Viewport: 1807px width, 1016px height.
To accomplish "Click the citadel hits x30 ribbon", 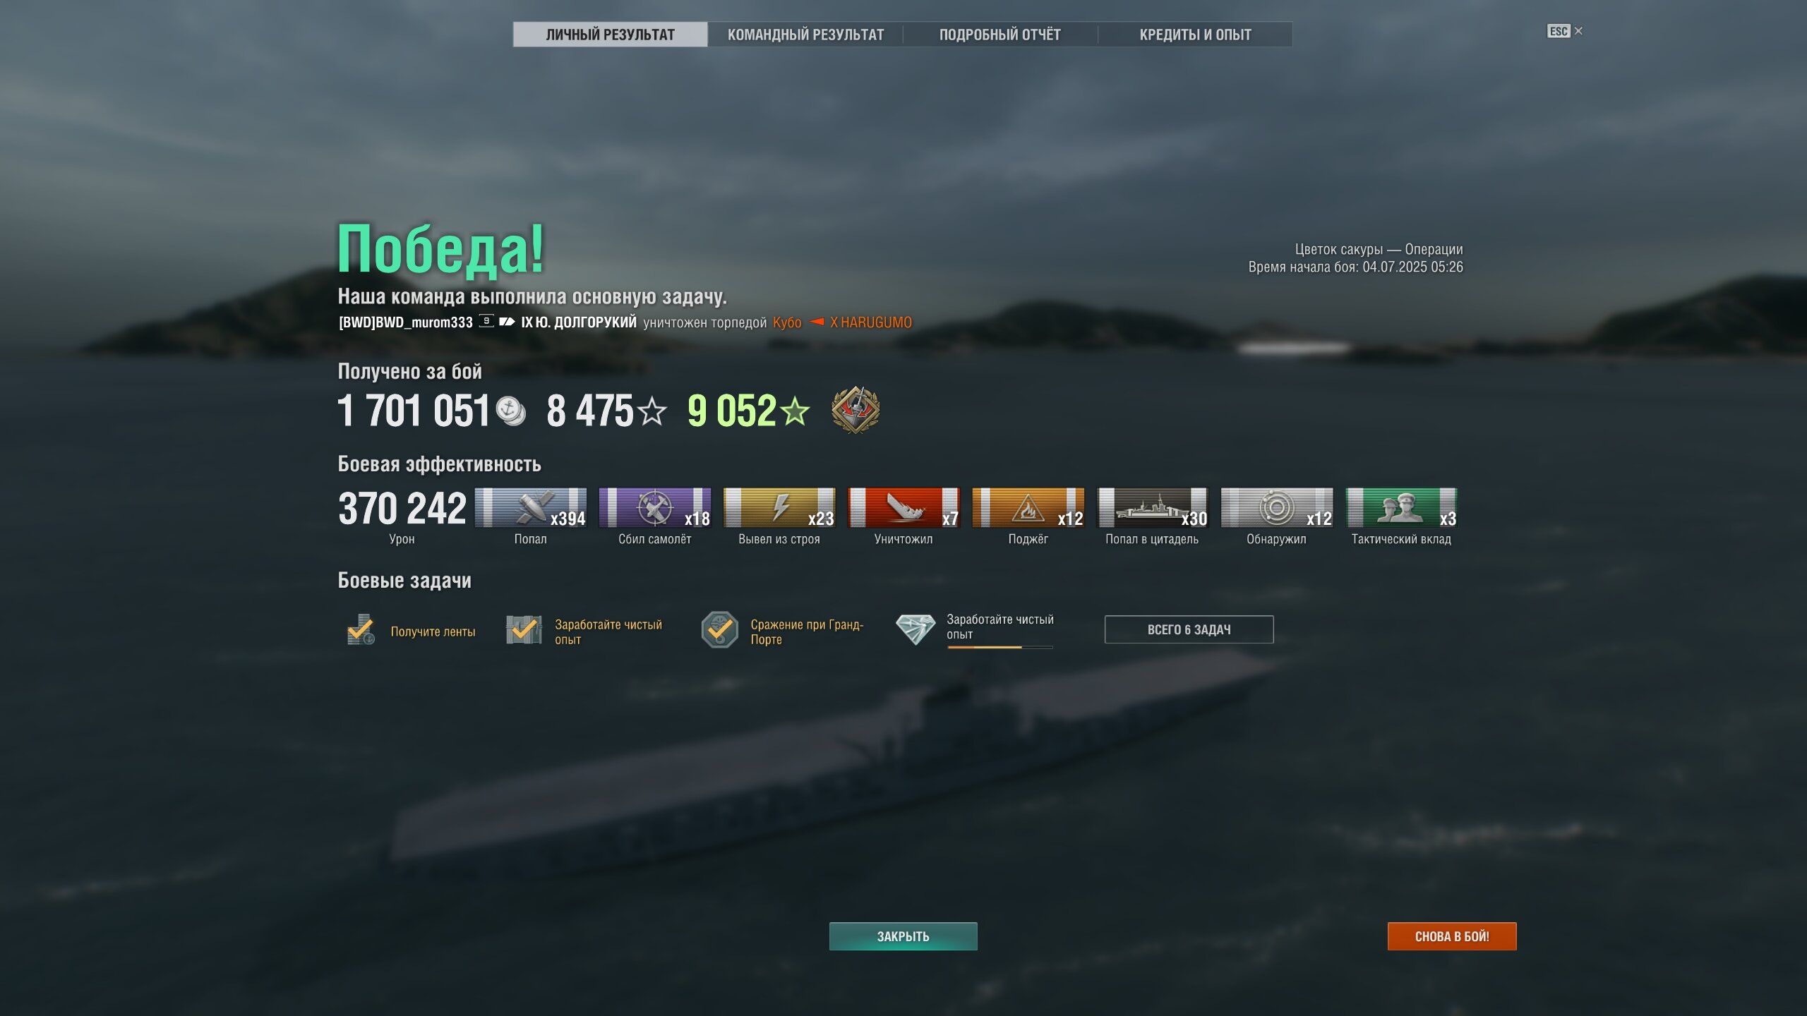I will [1153, 507].
